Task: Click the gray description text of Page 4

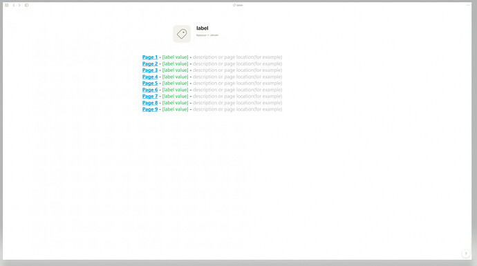Action: coord(237,77)
